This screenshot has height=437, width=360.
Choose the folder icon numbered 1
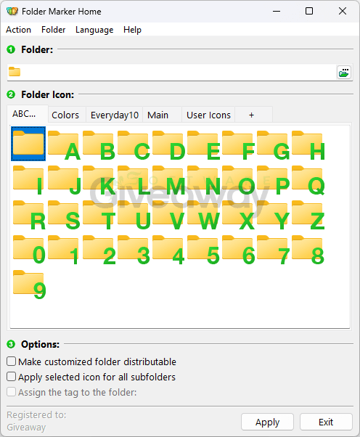[63, 249]
